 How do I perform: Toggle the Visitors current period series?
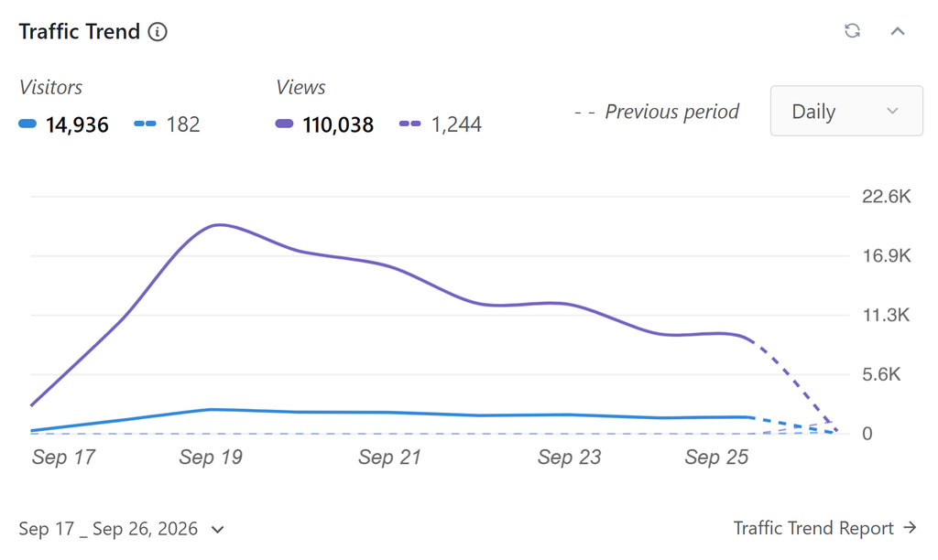(63, 124)
